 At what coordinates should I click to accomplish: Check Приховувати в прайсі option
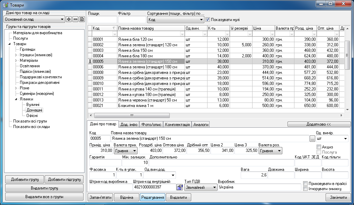(x=305, y=184)
